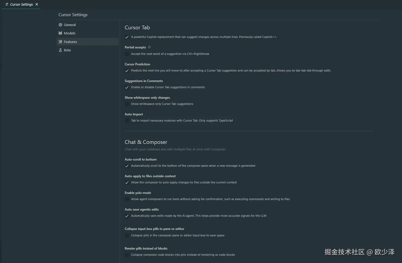Screen dimensions: 402x263
Task: Check the Auto Import option
Action: (127, 121)
